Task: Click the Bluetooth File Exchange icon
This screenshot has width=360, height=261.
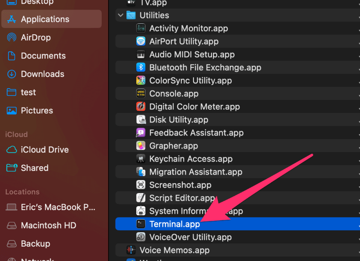Action: [x=141, y=67]
